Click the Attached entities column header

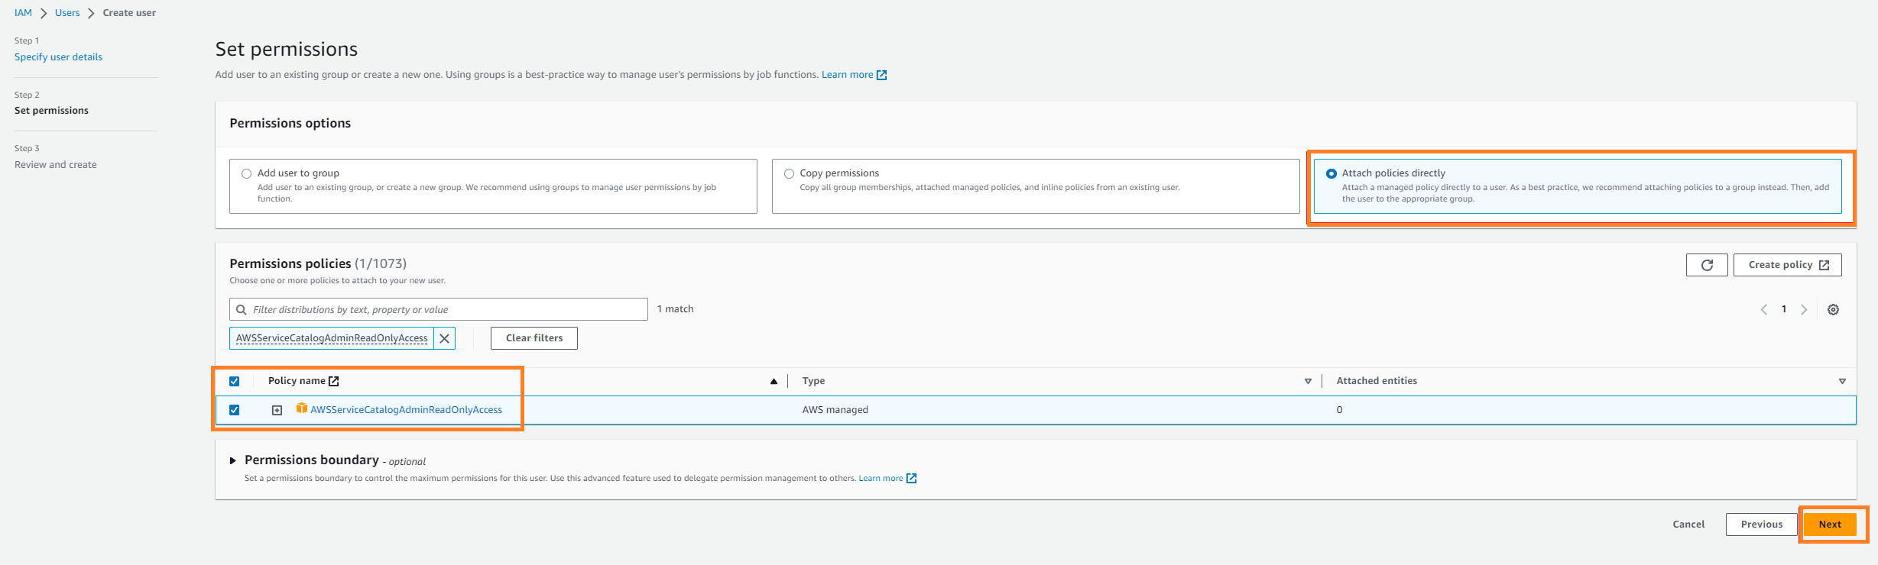pos(1377,381)
